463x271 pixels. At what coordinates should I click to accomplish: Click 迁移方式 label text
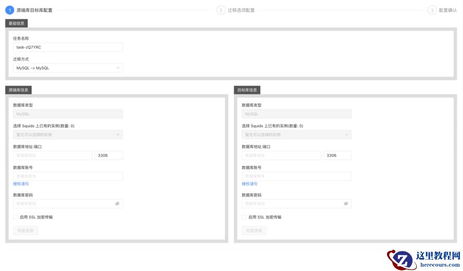click(21, 59)
